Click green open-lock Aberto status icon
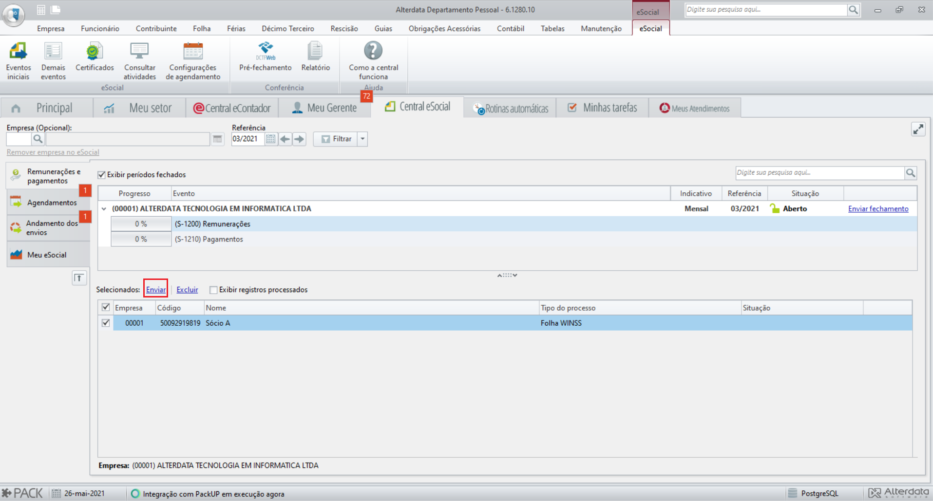The height and width of the screenshot is (501, 933). pos(774,208)
